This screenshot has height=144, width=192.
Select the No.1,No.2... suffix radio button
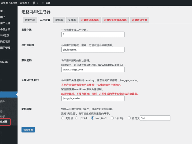tap(93, 118)
